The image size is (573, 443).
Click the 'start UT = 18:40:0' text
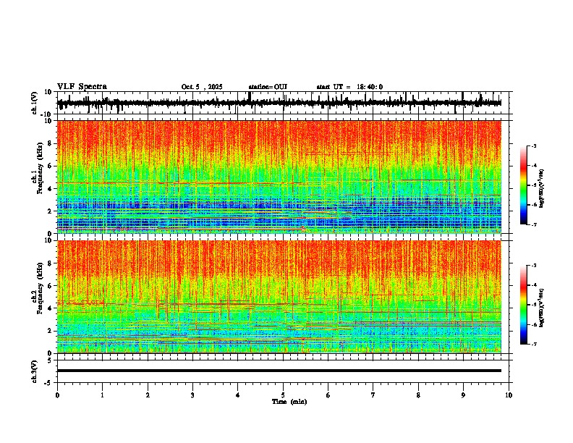coord(349,87)
